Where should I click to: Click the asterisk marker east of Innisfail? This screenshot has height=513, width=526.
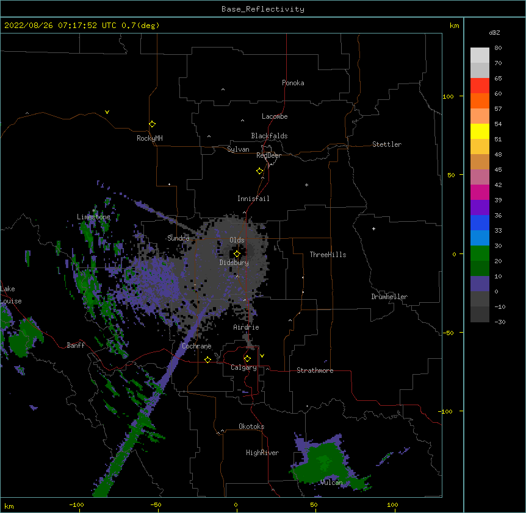[x=306, y=185]
